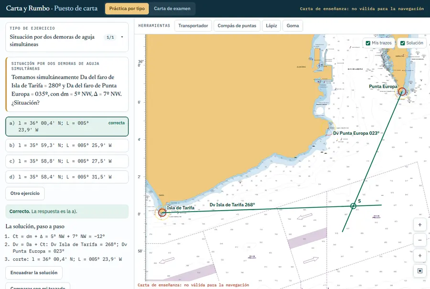This screenshot has width=430, height=289.
Task: Zoom out of the chart with the minus button
Action: click(419, 240)
